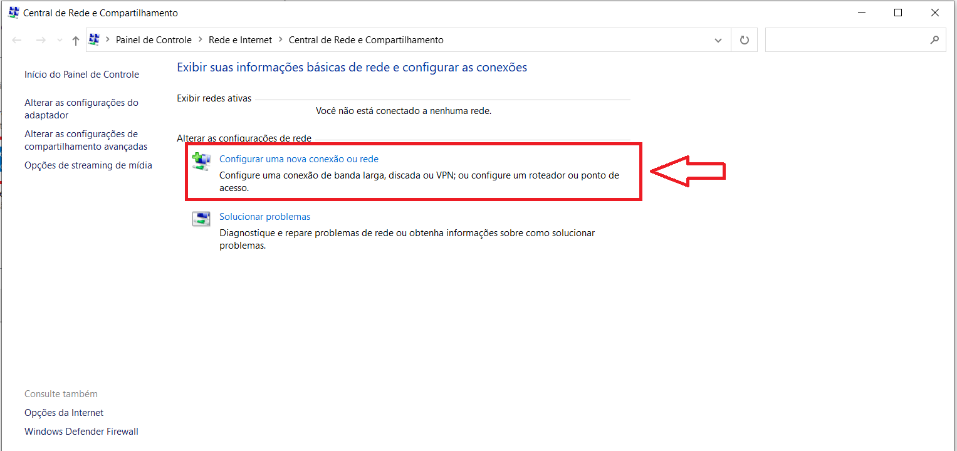Image resolution: width=957 pixels, height=451 pixels.
Task: Click the Control Panel search field
Action: point(846,40)
